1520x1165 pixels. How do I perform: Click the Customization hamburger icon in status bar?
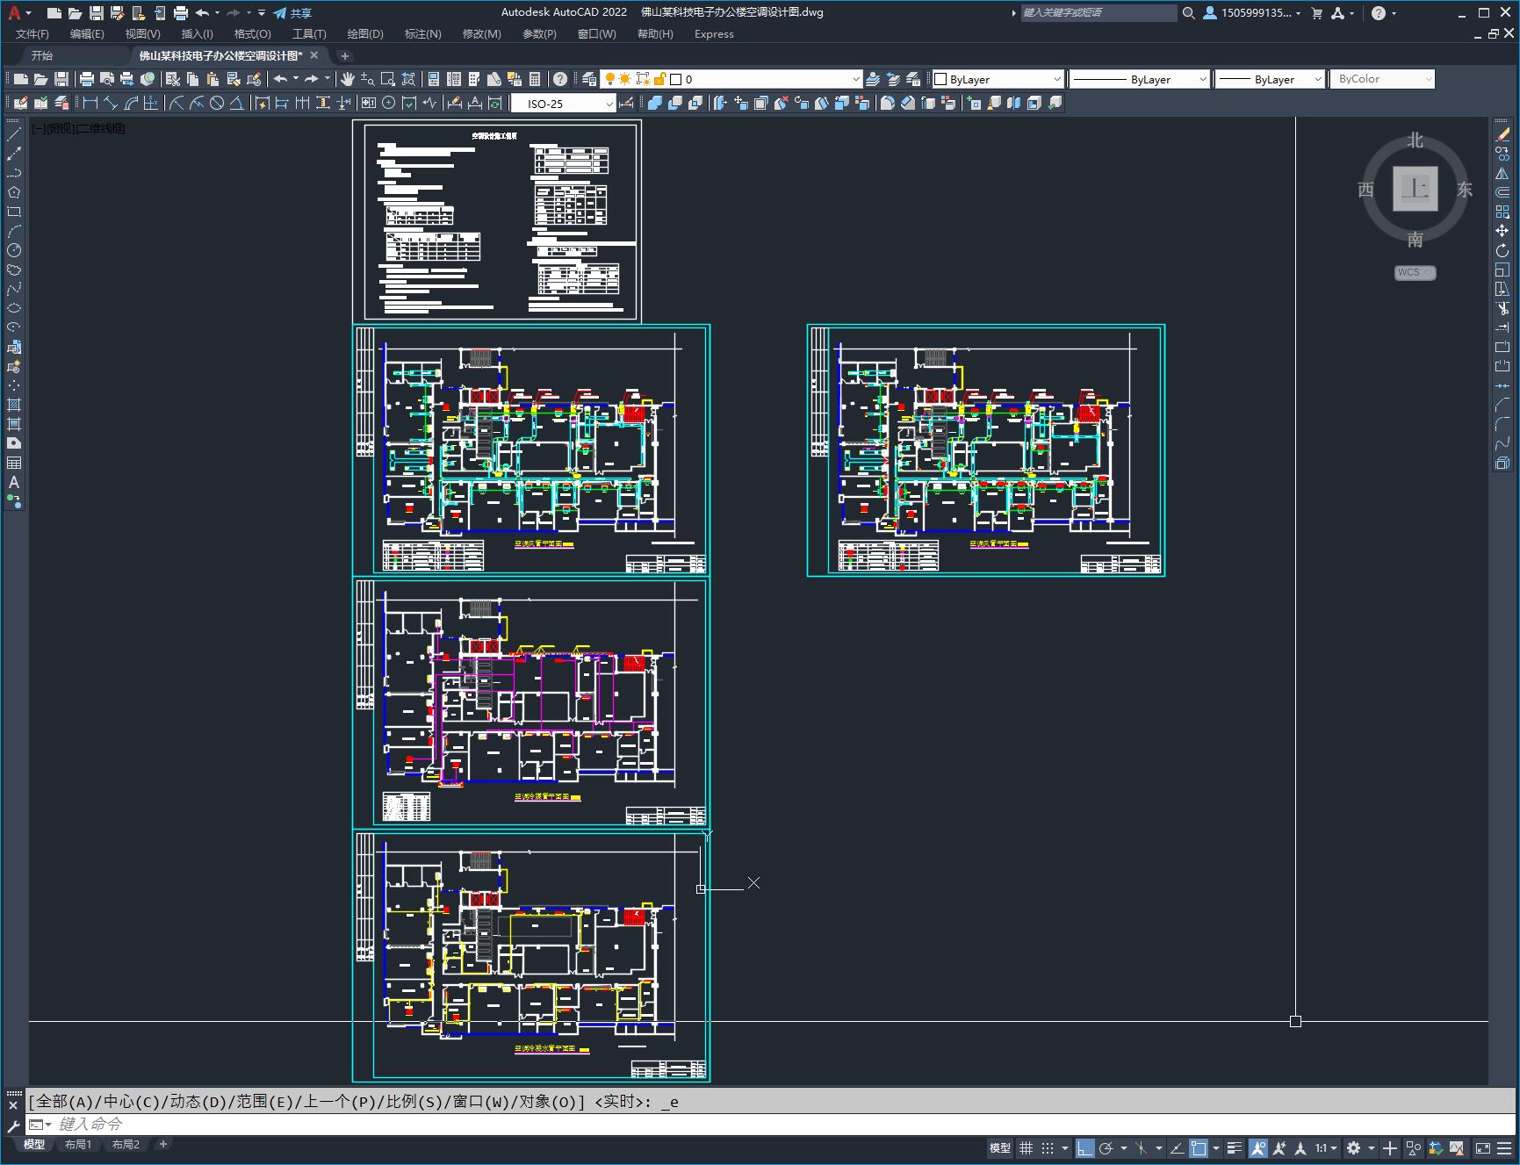coord(1502,1147)
